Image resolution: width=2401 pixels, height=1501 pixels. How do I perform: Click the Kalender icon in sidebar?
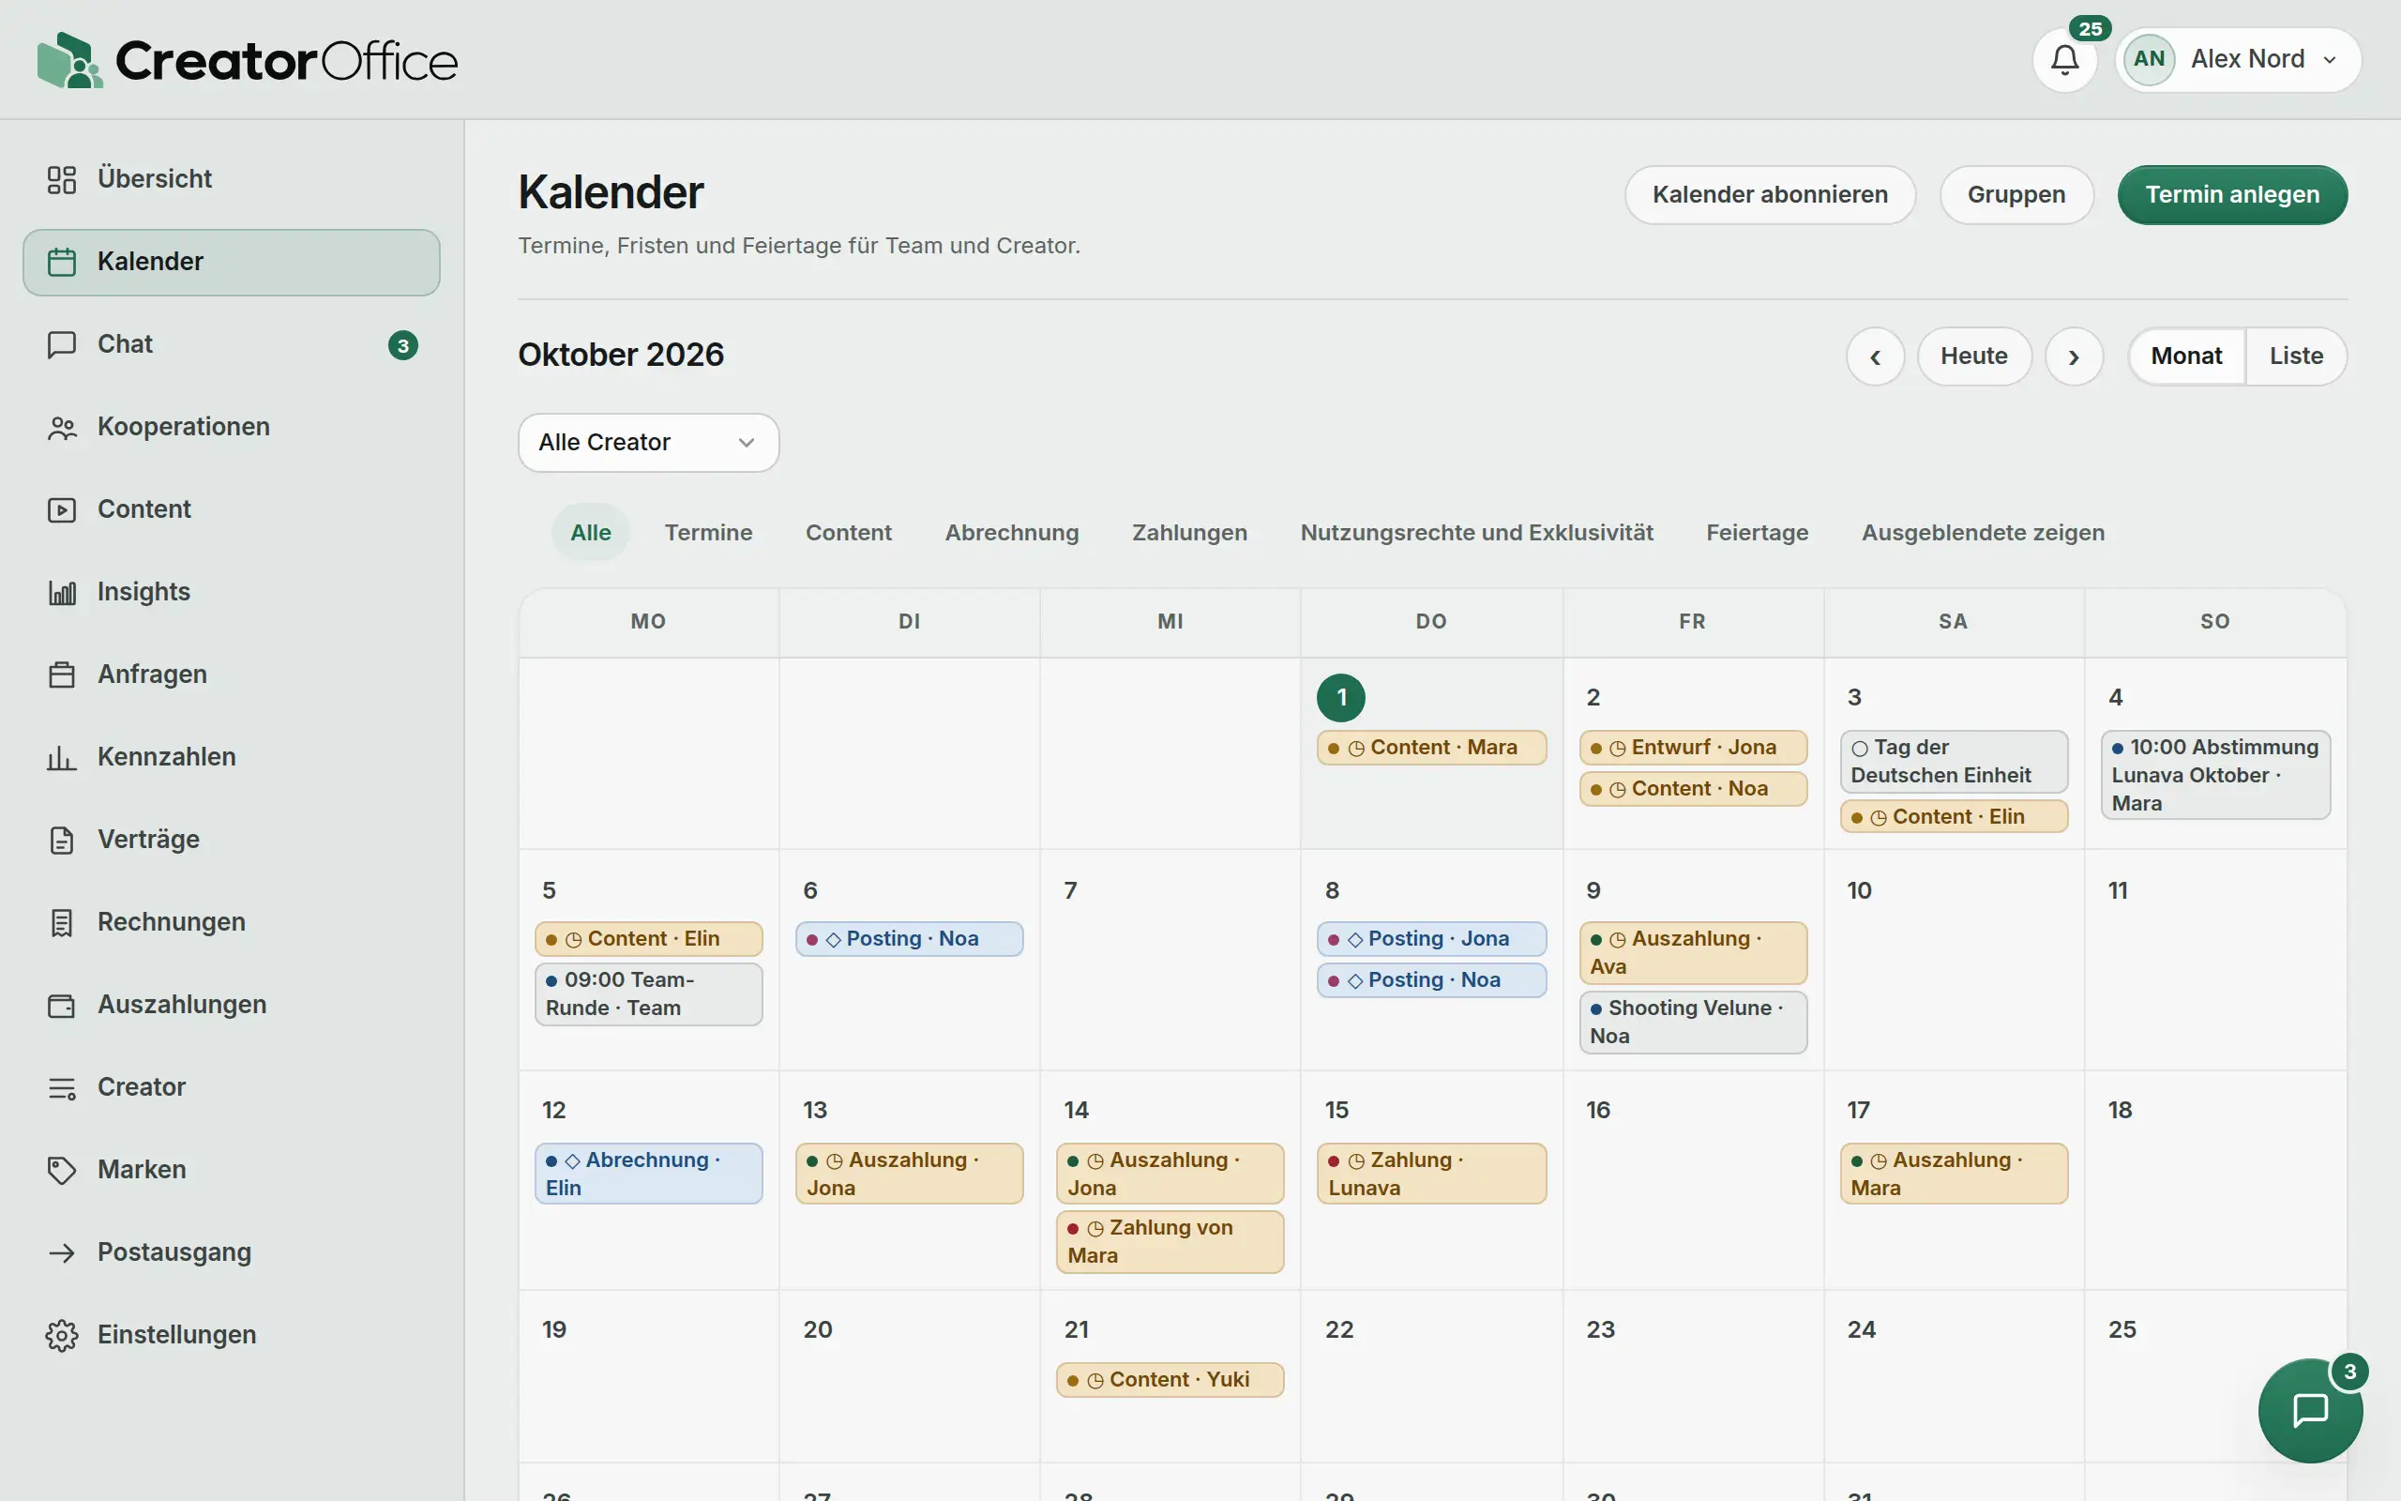(x=62, y=261)
